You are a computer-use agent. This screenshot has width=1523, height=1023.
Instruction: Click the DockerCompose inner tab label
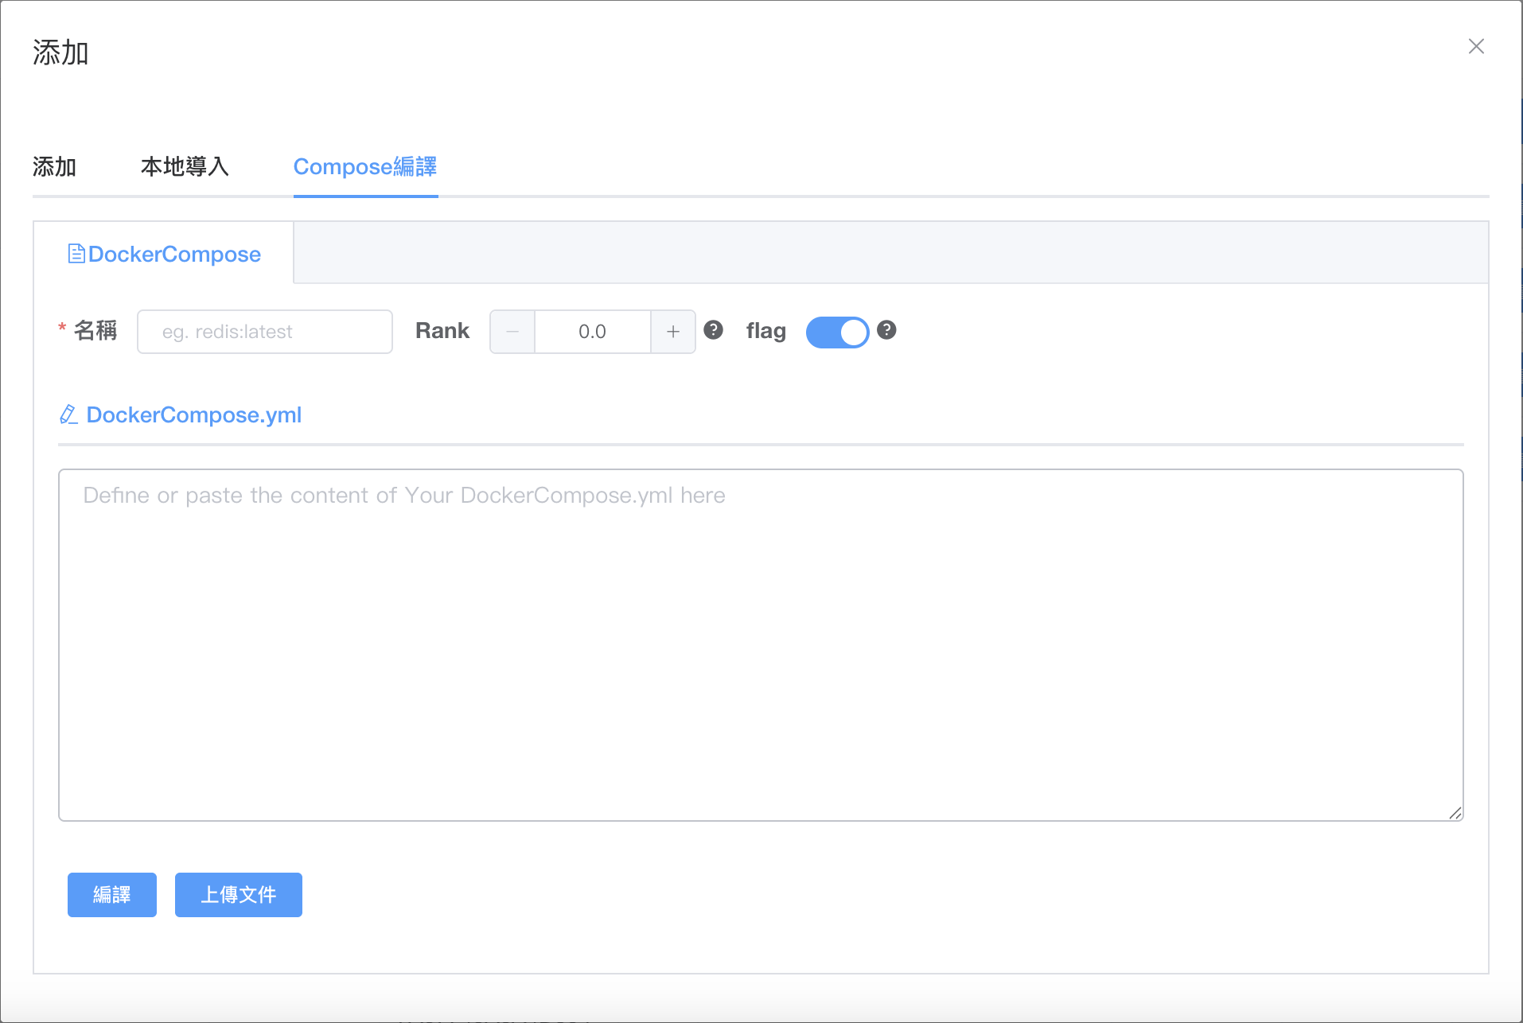(x=174, y=255)
